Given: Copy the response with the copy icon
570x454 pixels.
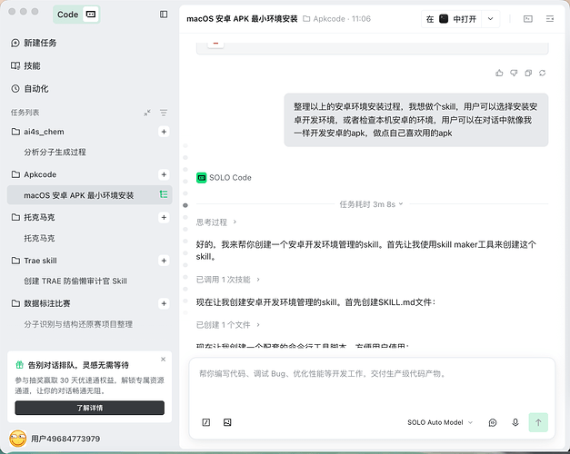Looking at the screenshot, I should [x=528, y=73].
